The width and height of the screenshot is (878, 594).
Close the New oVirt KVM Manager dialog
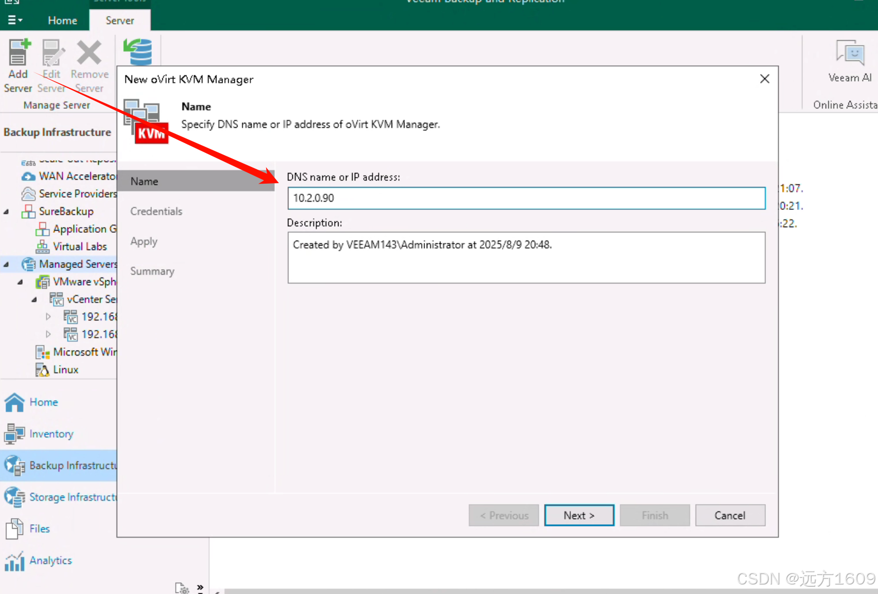click(765, 79)
